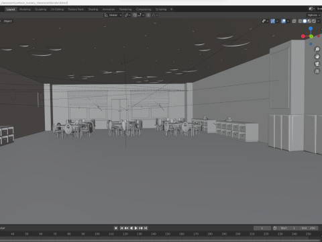322x242 pixels.
Task: Switch to the Compositing workspace tab
Action: pyautogui.click(x=144, y=9)
